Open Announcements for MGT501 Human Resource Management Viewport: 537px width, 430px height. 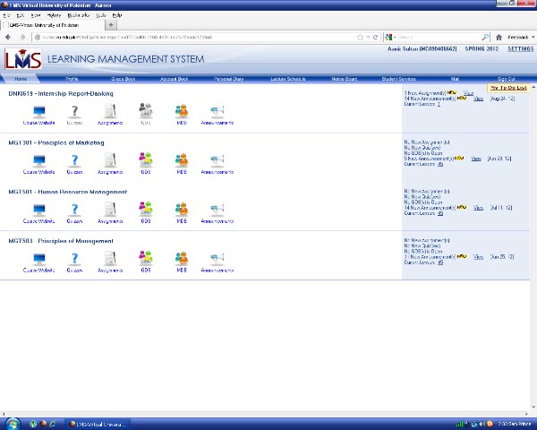point(217,213)
